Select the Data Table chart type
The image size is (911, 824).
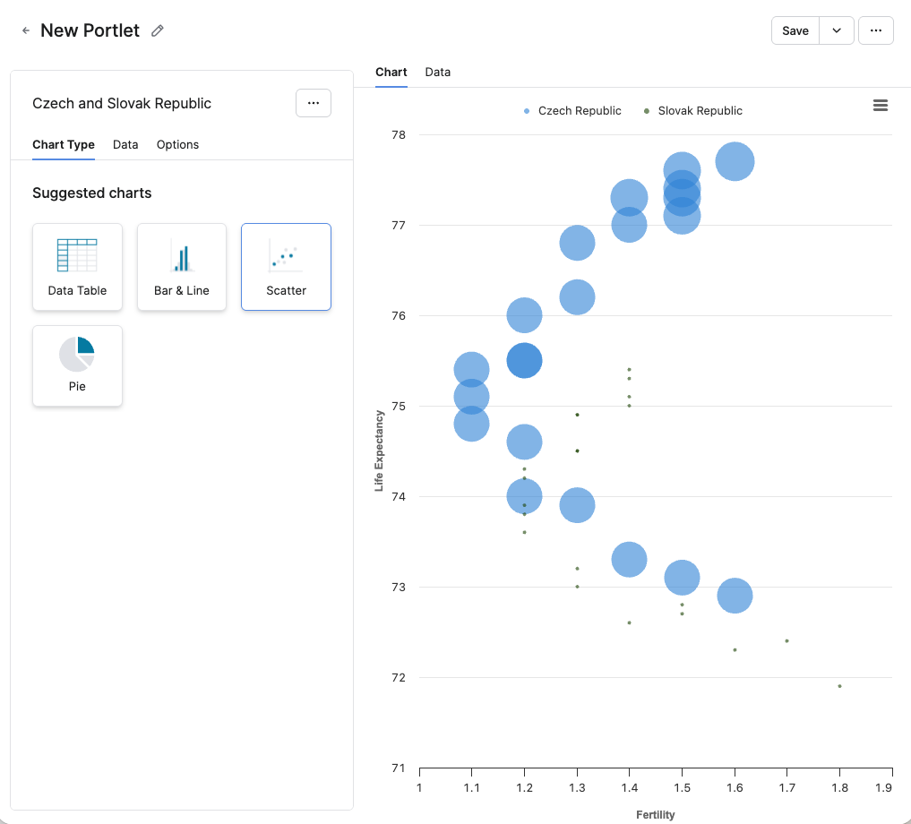tap(77, 267)
